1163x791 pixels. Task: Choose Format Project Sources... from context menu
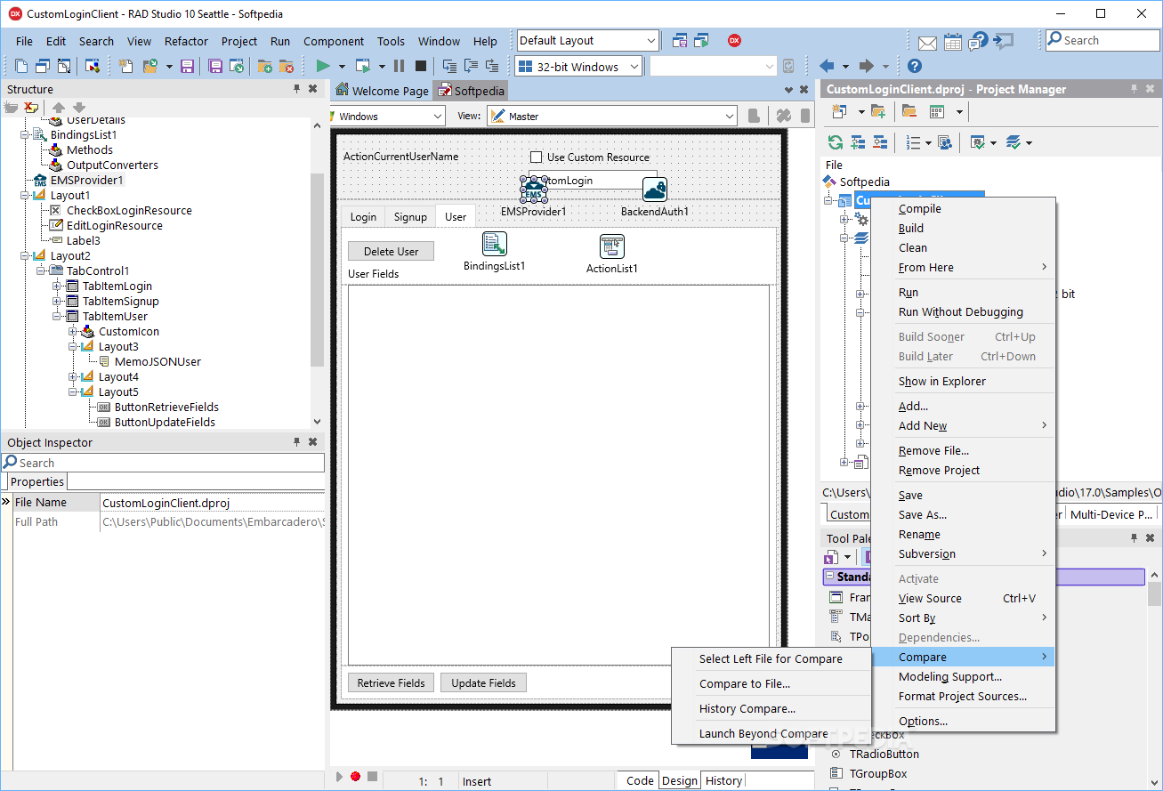(964, 697)
